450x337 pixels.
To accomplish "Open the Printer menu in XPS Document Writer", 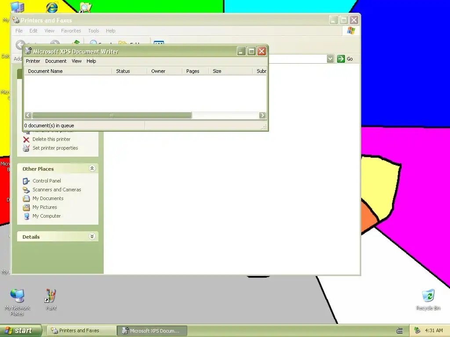I will coord(33,61).
